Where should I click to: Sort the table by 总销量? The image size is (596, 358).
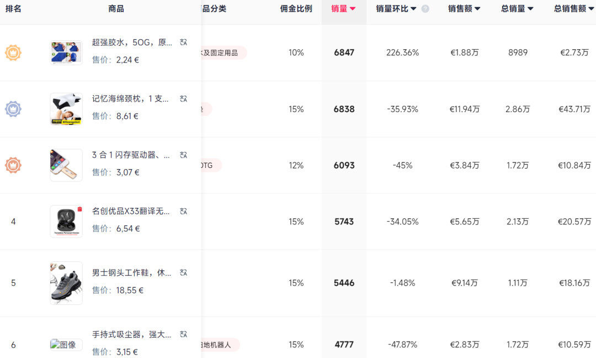click(x=530, y=9)
